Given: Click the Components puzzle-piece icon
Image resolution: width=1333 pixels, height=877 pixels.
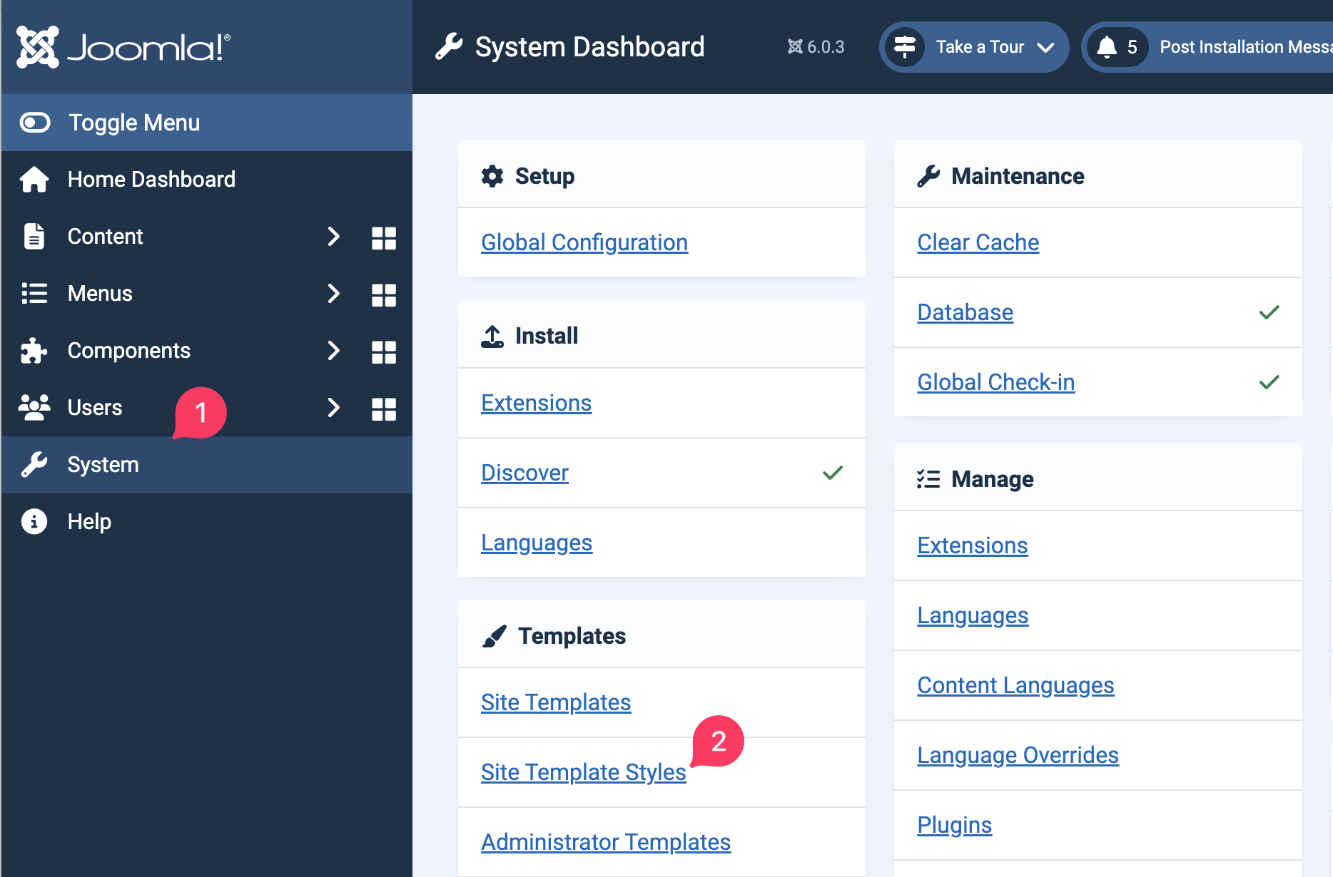Looking at the screenshot, I should [34, 350].
